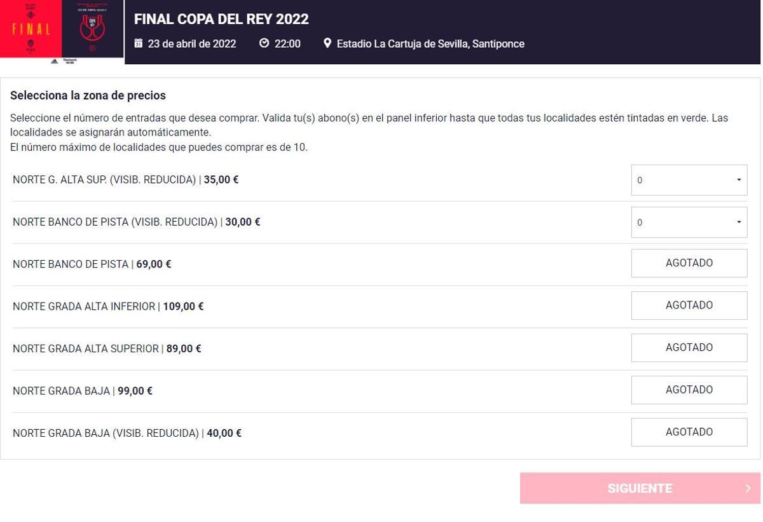Click the Selecciona la zona de precios heading

click(x=88, y=95)
